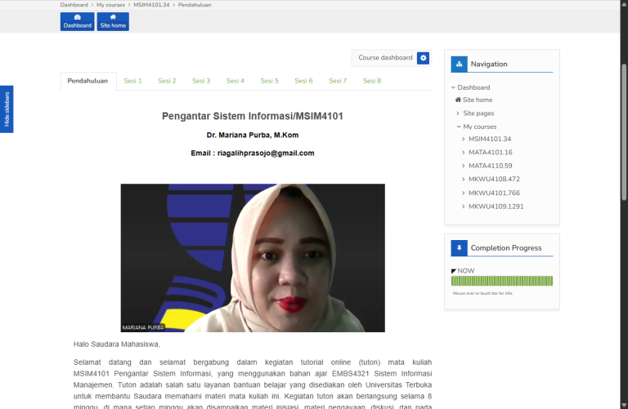The height and width of the screenshot is (409, 628).
Task: Open the course settings gear icon
Action: [x=423, y=58]
